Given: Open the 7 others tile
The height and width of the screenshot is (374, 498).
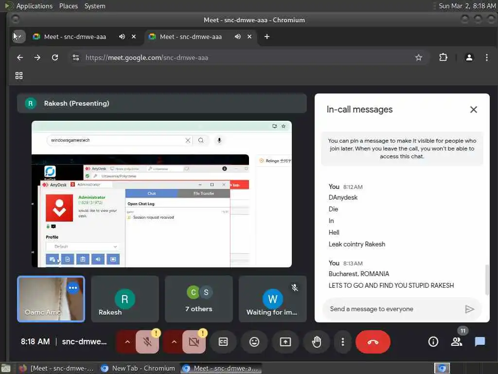Looking at the screenshot, I should pyautogui.click(x=199, y=299).
